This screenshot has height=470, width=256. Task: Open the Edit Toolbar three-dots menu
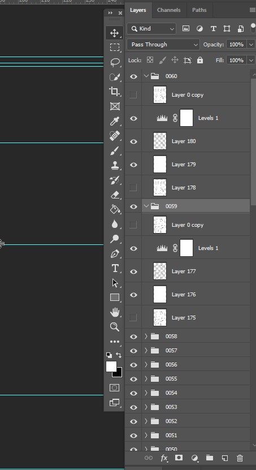115,342
